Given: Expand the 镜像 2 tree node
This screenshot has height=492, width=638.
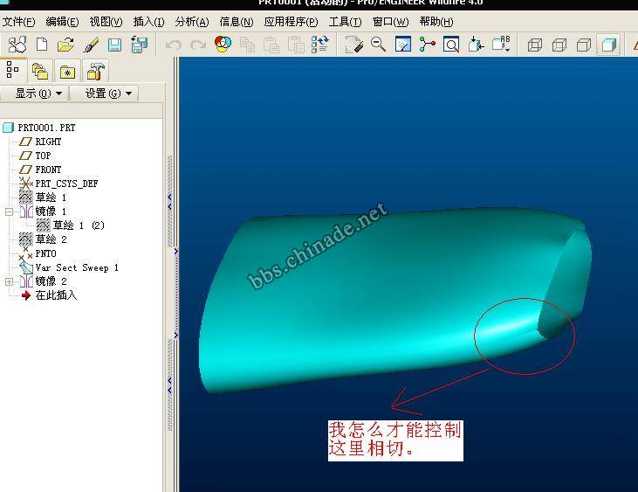Looking at the screenshot, I should pyautogui.click(x=9, y=281).
